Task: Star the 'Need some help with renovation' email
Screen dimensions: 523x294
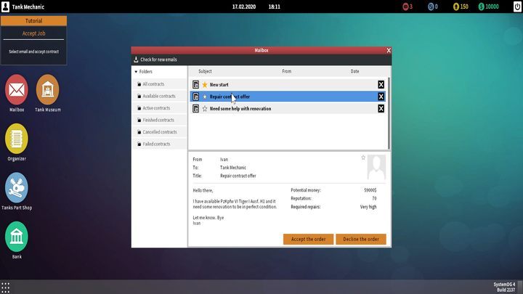Action: point(205,108)
